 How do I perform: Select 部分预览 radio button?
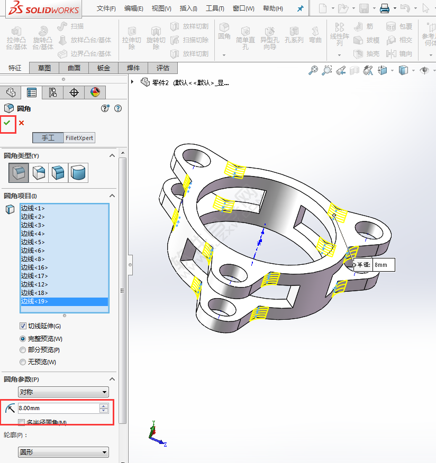(22, 350)
